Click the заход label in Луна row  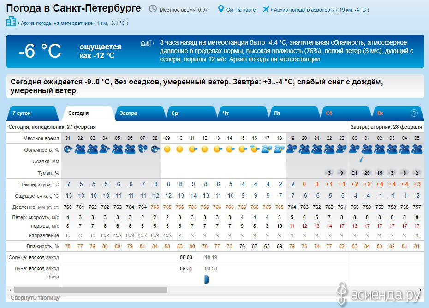click(52, 269)
